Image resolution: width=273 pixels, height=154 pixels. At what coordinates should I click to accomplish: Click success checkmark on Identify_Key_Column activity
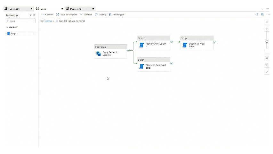pos(172,42)
